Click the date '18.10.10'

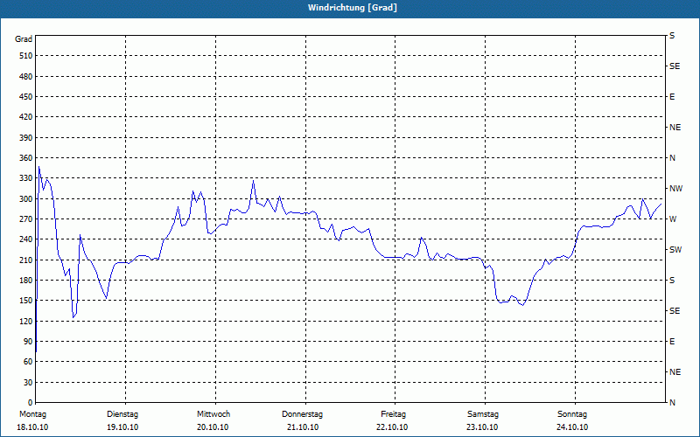(x=32, y=427)
